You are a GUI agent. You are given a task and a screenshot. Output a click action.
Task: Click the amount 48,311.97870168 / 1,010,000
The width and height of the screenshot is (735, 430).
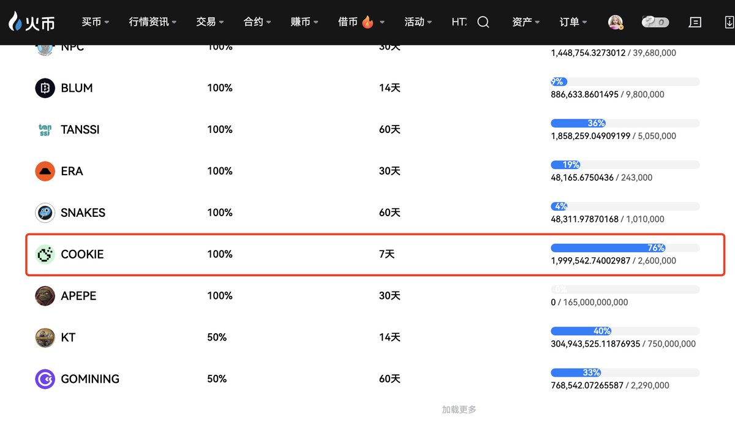[x=608, y=219]
